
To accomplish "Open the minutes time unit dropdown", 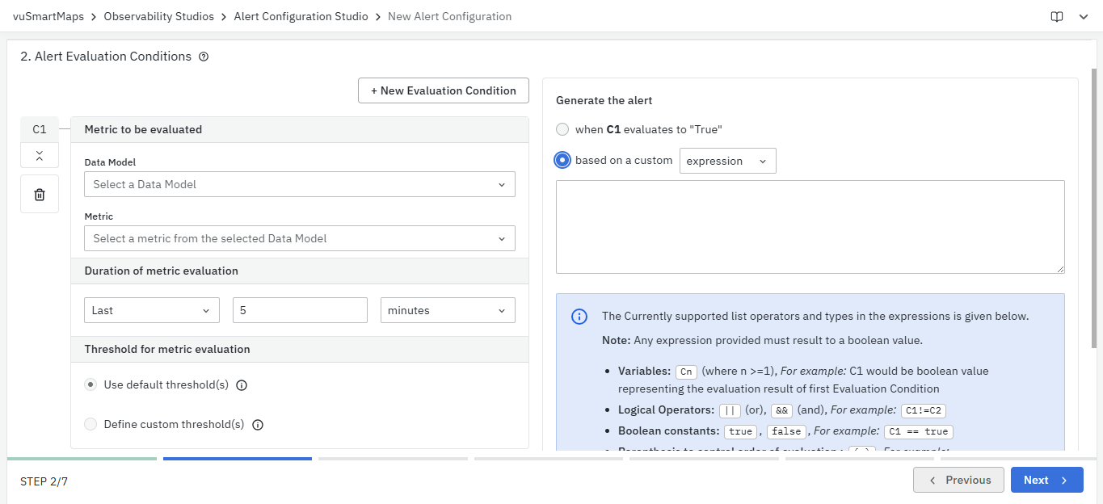I will 448,310.
